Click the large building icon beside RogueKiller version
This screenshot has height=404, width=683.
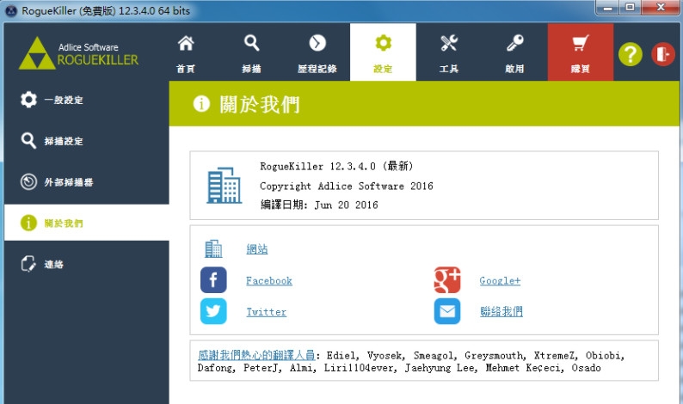(x=224, y=186)
